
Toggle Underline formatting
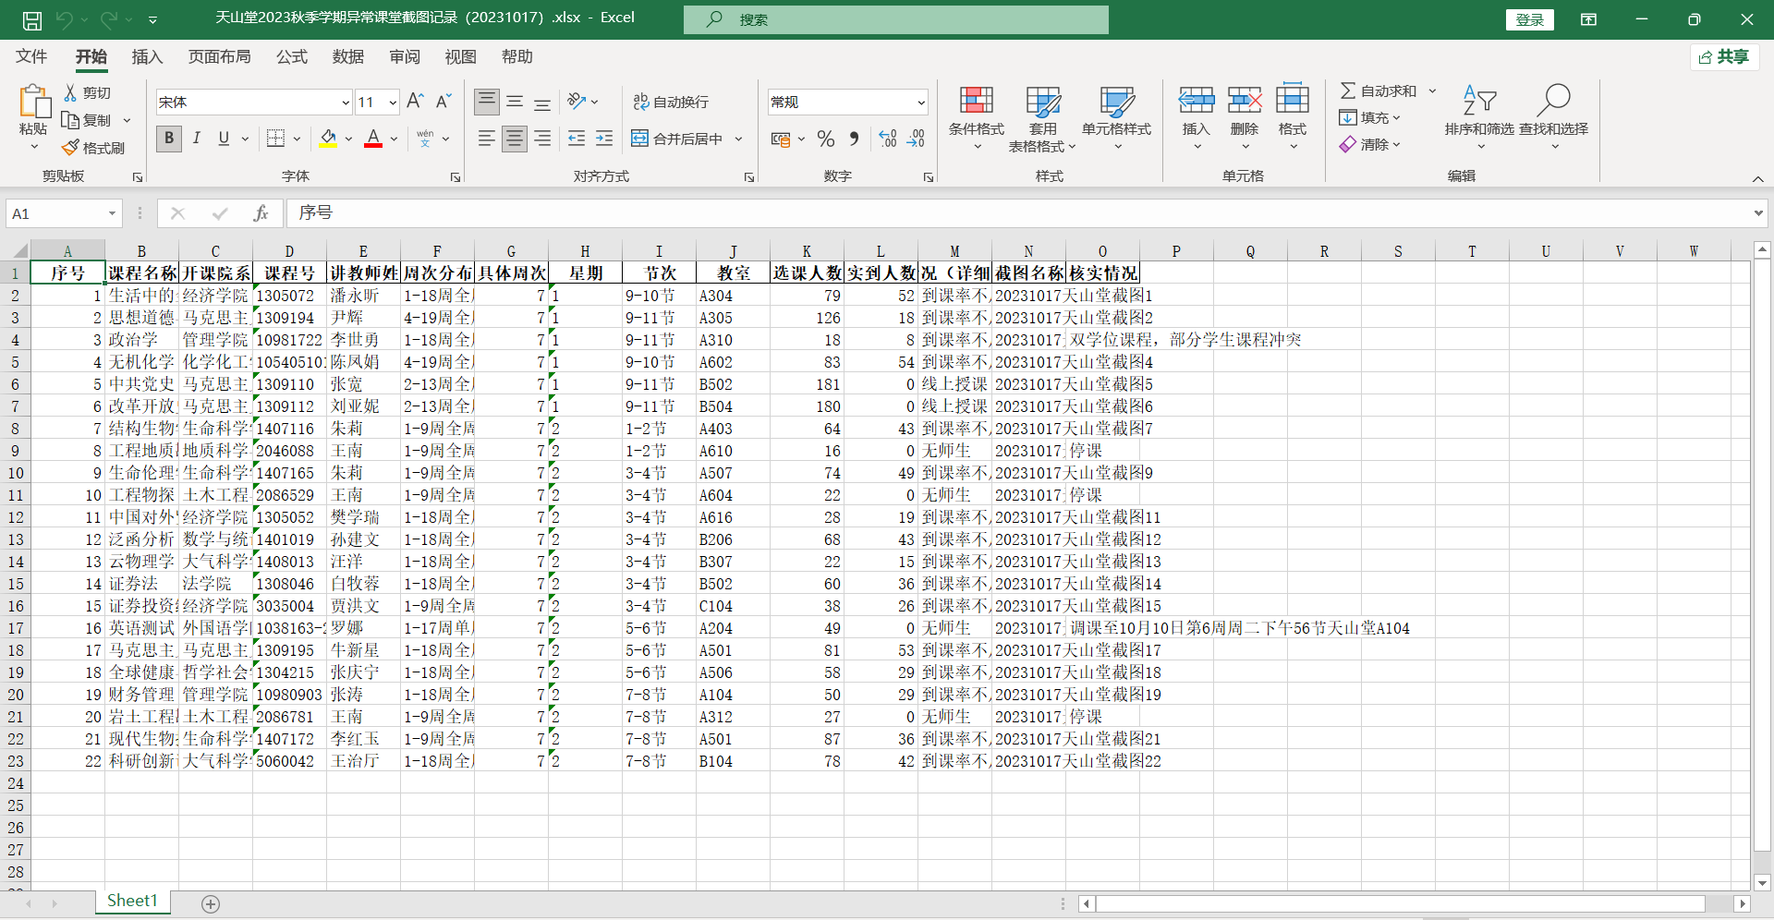click(224, 139)
